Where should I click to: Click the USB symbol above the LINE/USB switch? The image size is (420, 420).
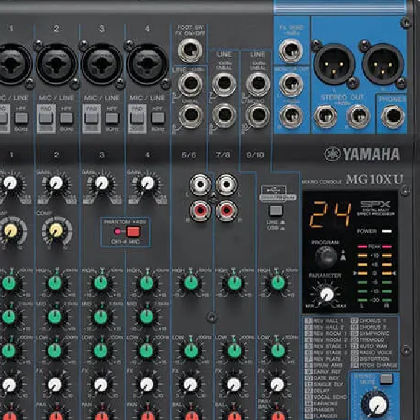pos(274,190)
